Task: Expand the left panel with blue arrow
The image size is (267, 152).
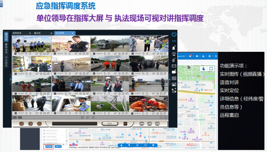Action: [x=11, y=79]
